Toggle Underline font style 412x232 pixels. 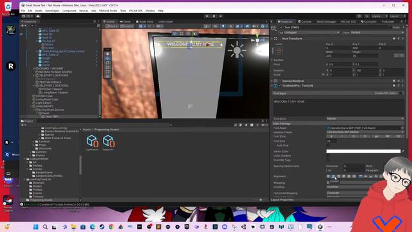[x=353, y=137]
